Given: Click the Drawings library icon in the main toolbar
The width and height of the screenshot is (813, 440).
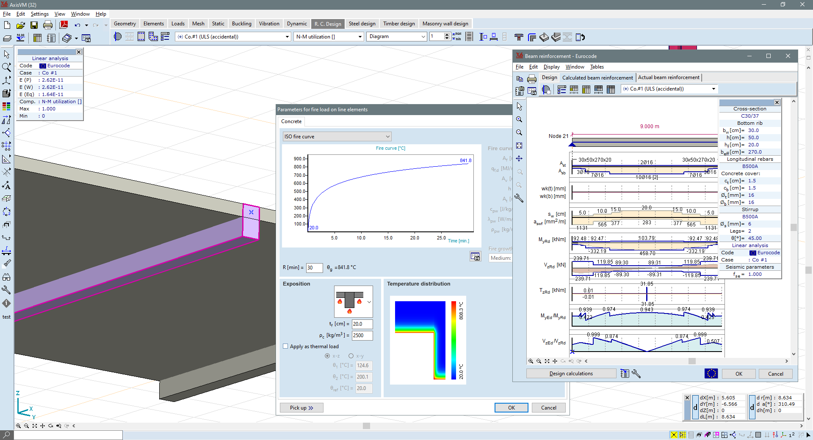Looking at the screenshot, I should (67, 38).
